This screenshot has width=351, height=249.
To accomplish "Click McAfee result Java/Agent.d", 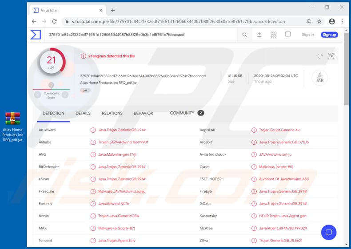I will coord(283,228).
